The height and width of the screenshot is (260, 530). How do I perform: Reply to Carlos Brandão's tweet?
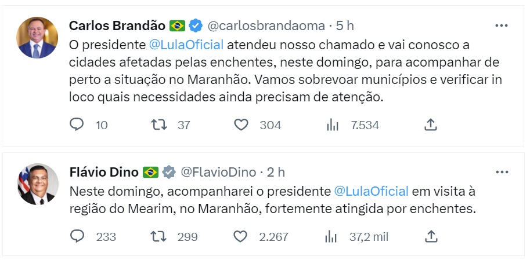pos(77,124)
